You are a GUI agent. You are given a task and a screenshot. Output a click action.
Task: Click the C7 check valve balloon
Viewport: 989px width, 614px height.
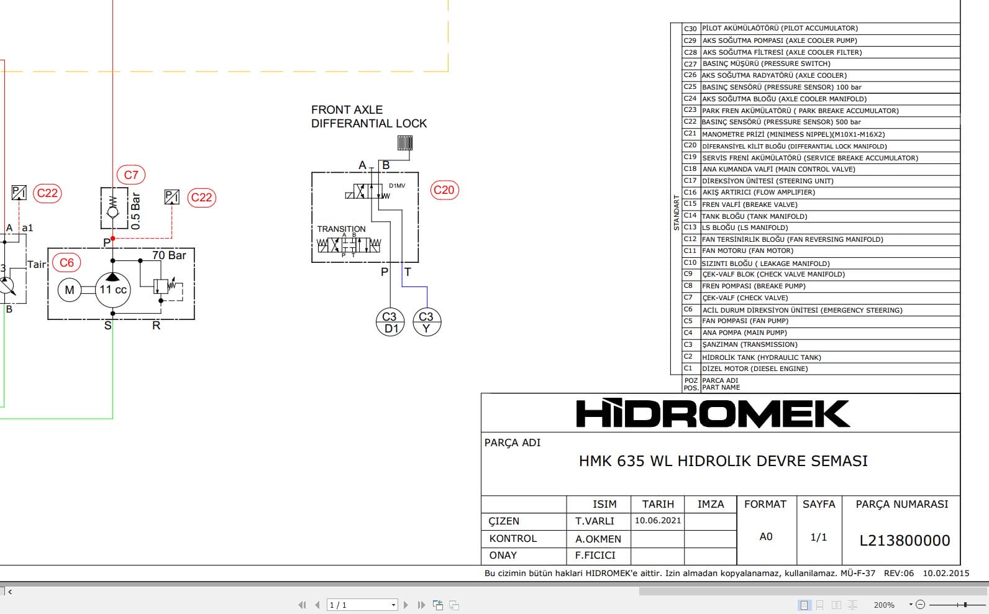[131, 175]
